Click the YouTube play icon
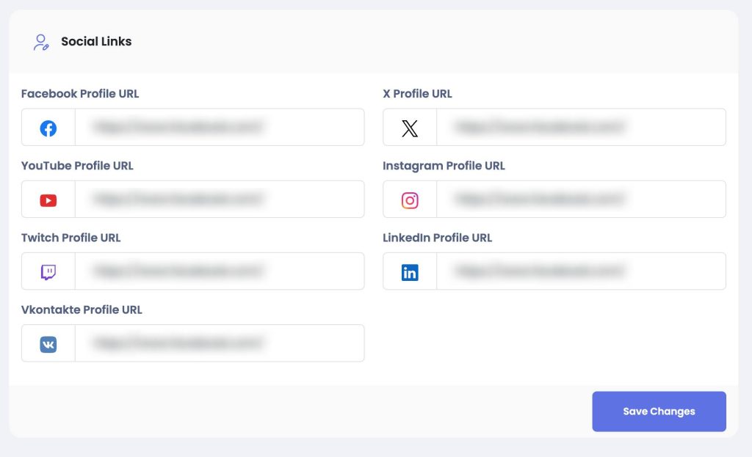Viewport: 752px width, 457px height. (48, 200)
